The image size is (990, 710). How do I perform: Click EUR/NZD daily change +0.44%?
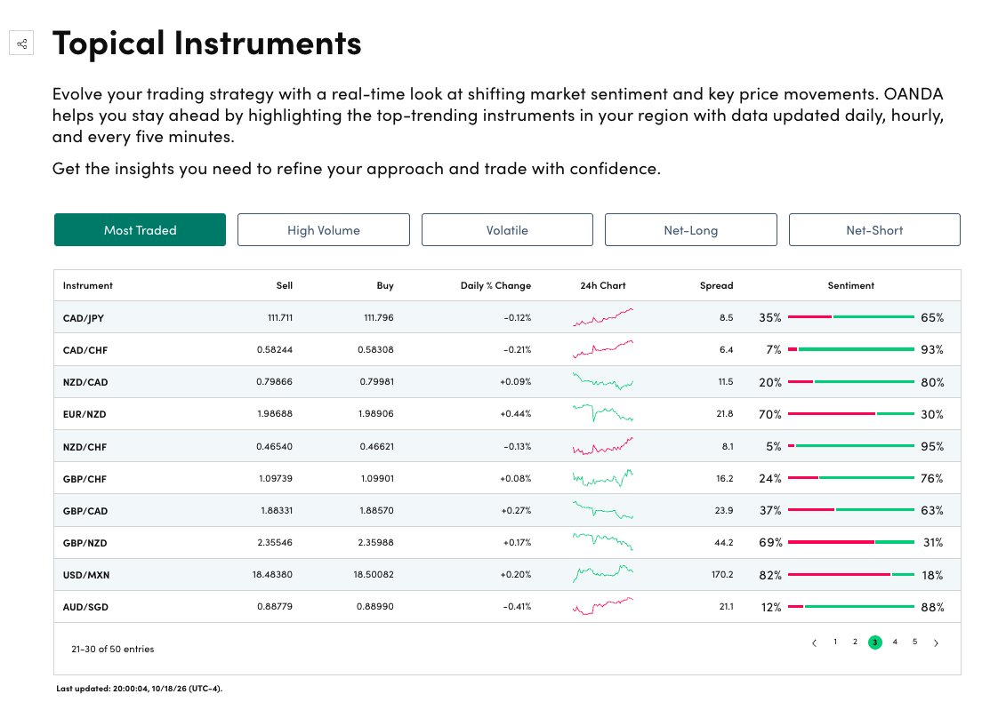[x=516, y=413]
